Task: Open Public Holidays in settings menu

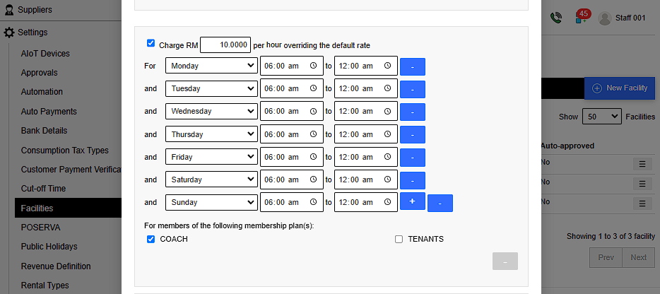Action: (x=49, y=247)
